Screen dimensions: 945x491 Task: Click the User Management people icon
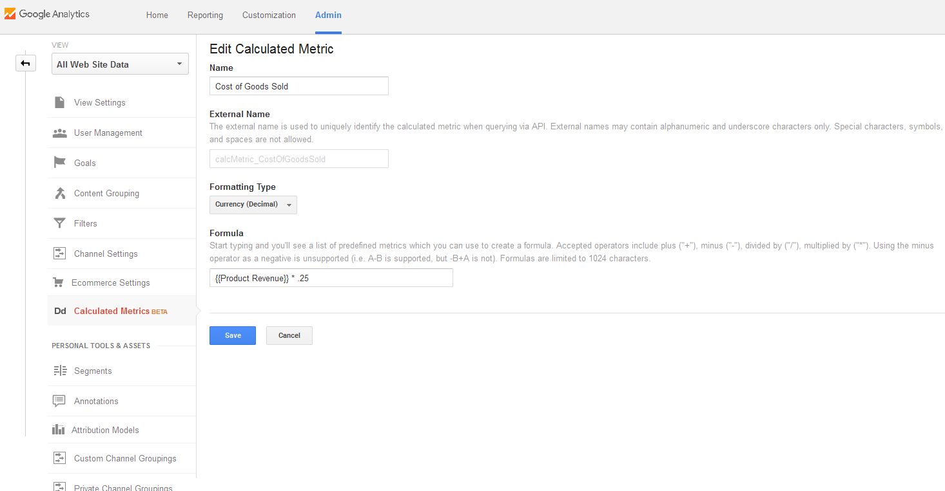[x=59, y=133]
